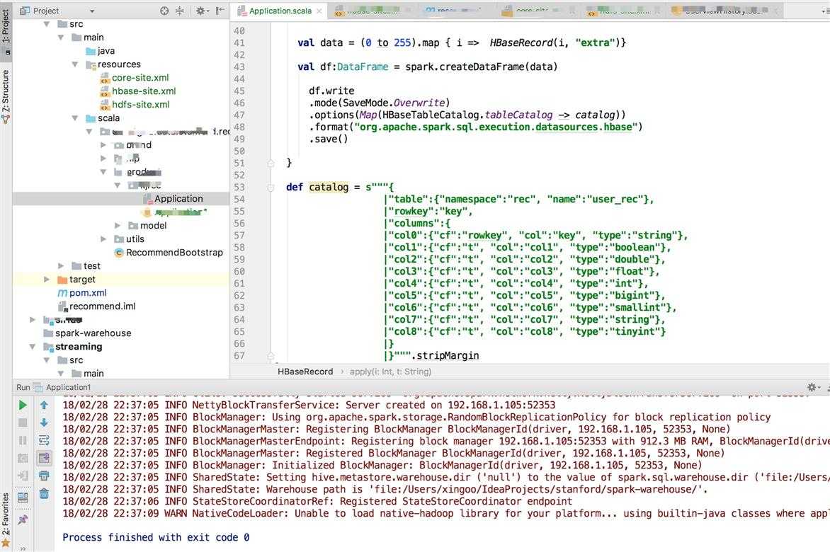The image size is (830, 552).
Task: Click the Pause output icon in Run panel
Action: 22,440
